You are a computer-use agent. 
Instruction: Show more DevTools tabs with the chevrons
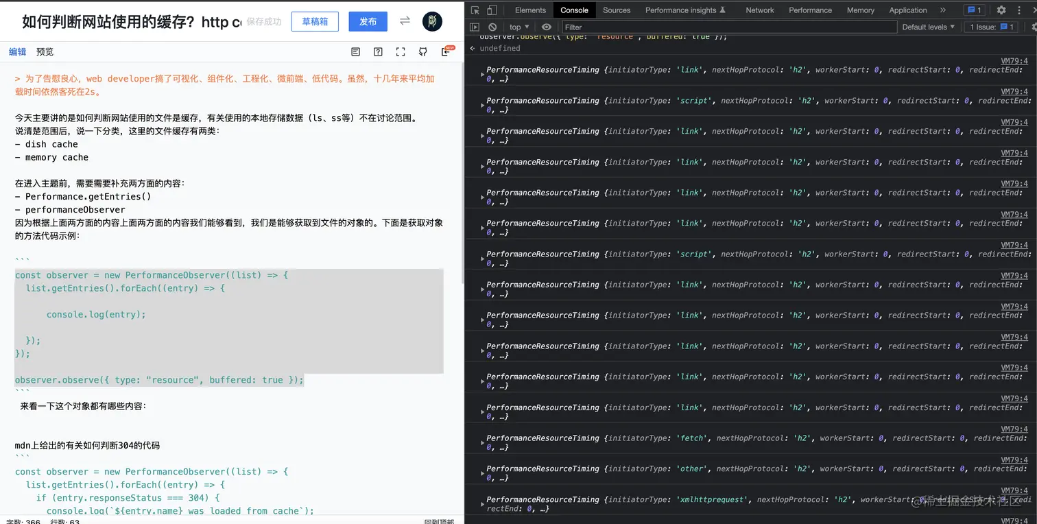click(x=943, y=10)
